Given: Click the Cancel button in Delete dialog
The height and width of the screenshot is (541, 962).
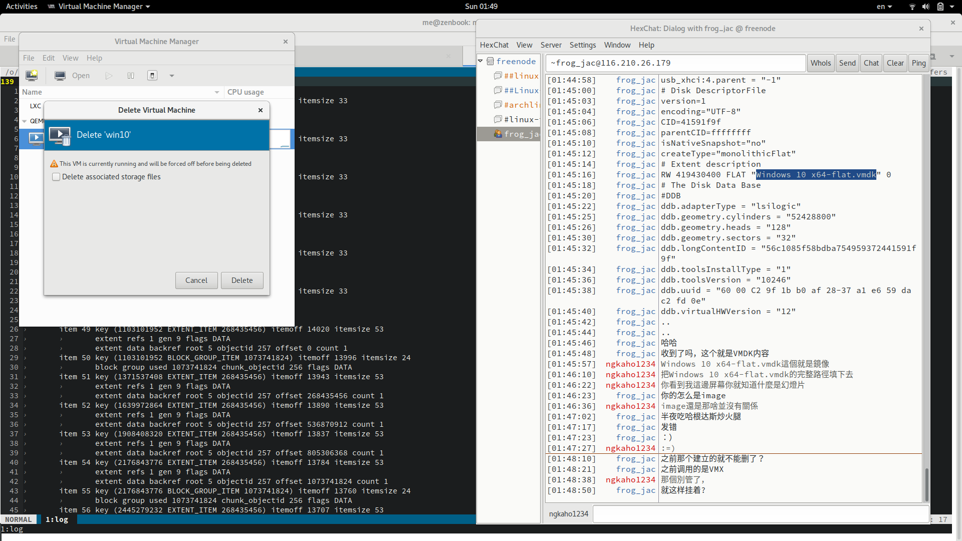Looking at the screenshot, I should tap(196, 281).
